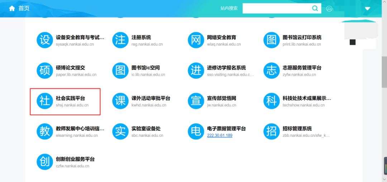Click the 社 icon for 社会实践平台
The width and height of the screenshot is (387, 182).
pos(45,101)
